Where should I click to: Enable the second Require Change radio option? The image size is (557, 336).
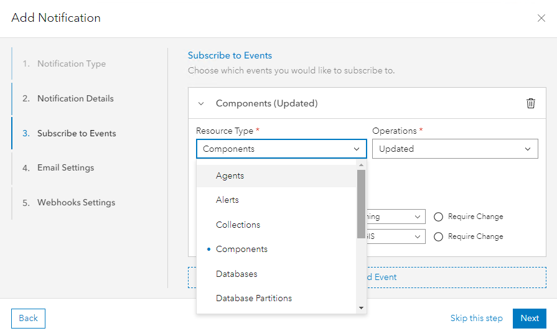(x=438, y=236)
